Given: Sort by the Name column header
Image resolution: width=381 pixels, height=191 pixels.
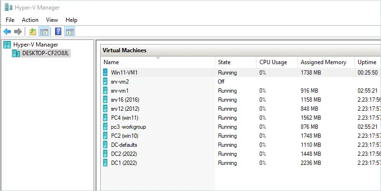Looking at the screenshot, I should [158, 62].
